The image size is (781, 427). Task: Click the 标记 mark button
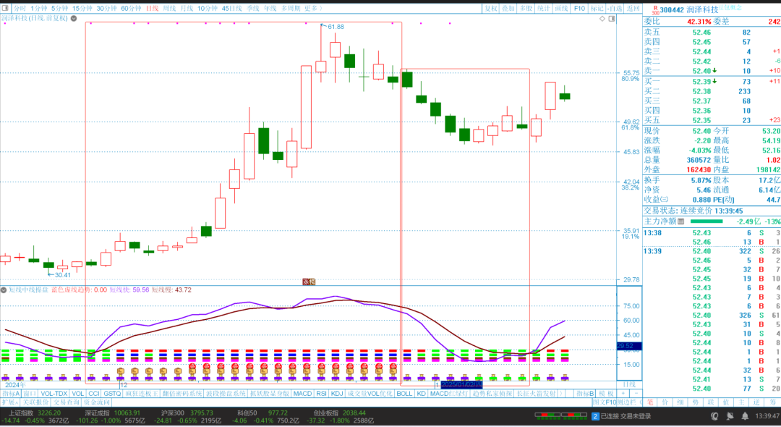[x=596, y=9]
